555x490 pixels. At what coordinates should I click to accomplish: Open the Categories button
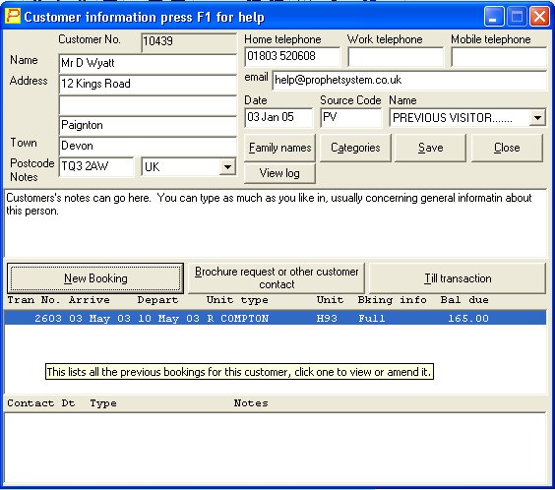click(355, 148)
